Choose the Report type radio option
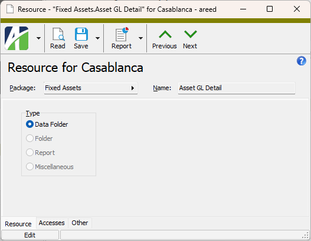The image size is (311, 241). pos(30,153)
